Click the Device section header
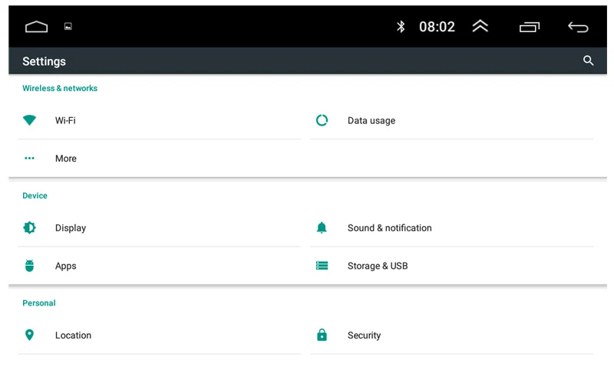 tap(35, 196)
